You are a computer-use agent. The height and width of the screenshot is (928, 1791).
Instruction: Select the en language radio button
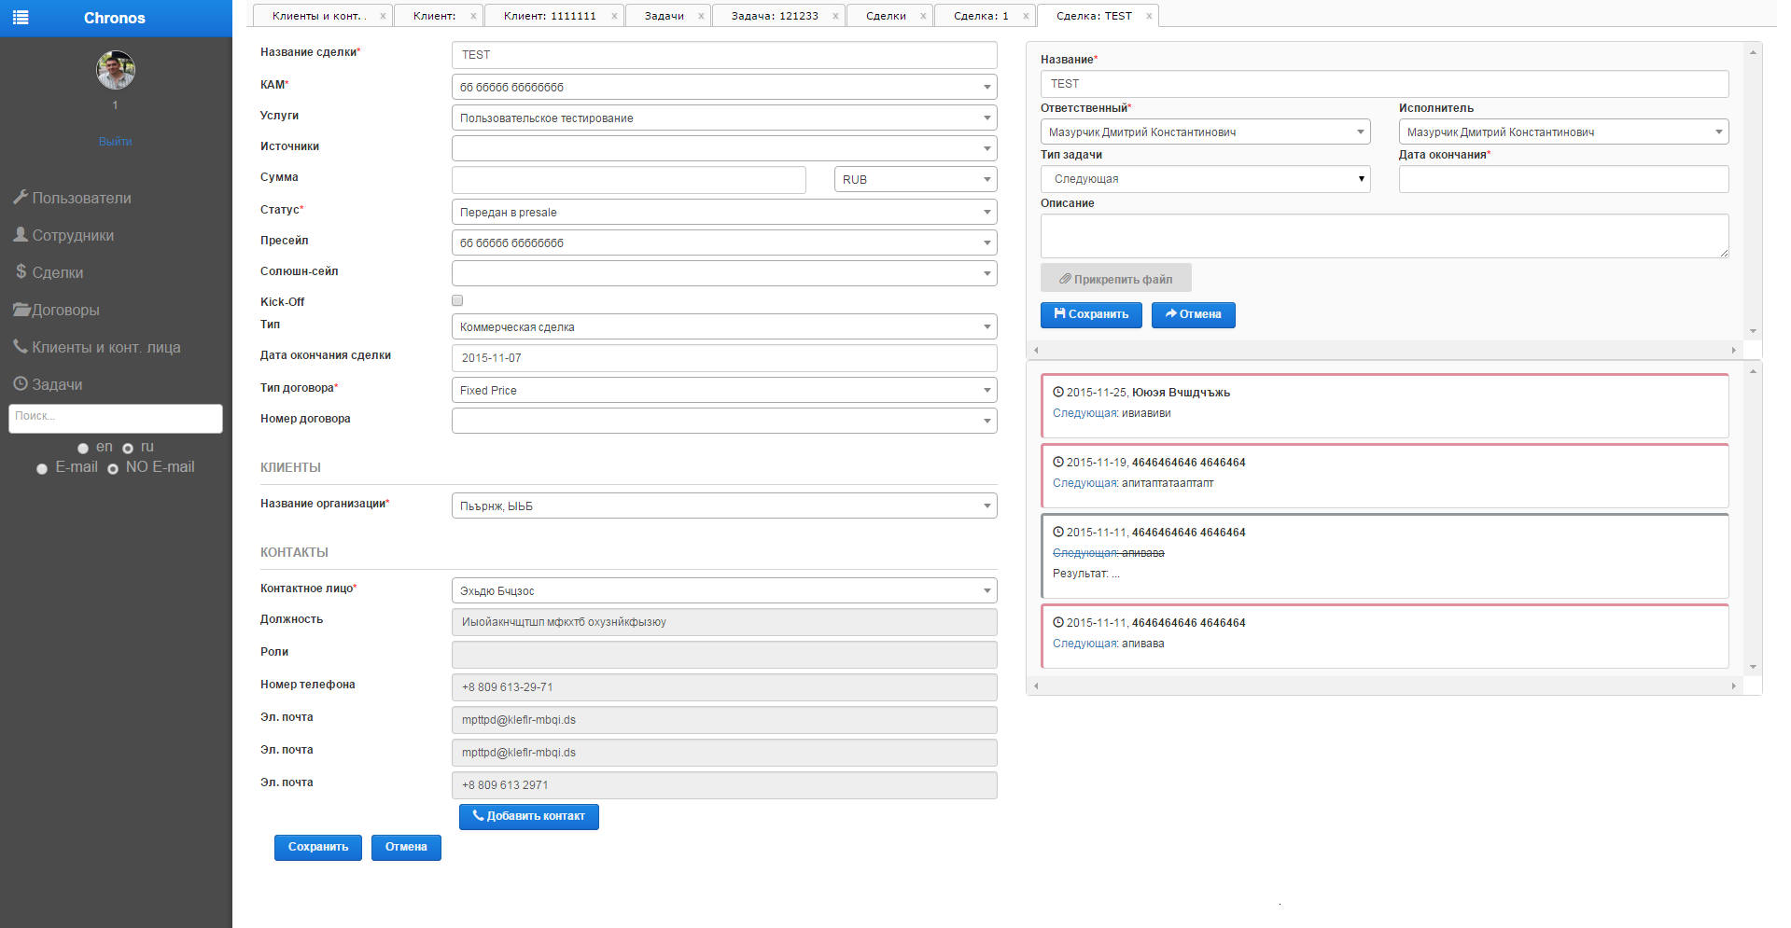83,449
